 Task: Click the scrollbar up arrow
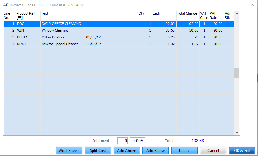coord(237,13)
